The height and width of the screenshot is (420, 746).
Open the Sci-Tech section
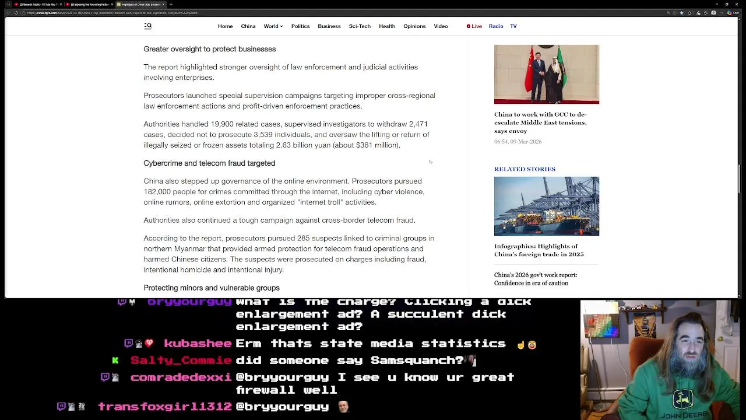click(x=360, y=26)
